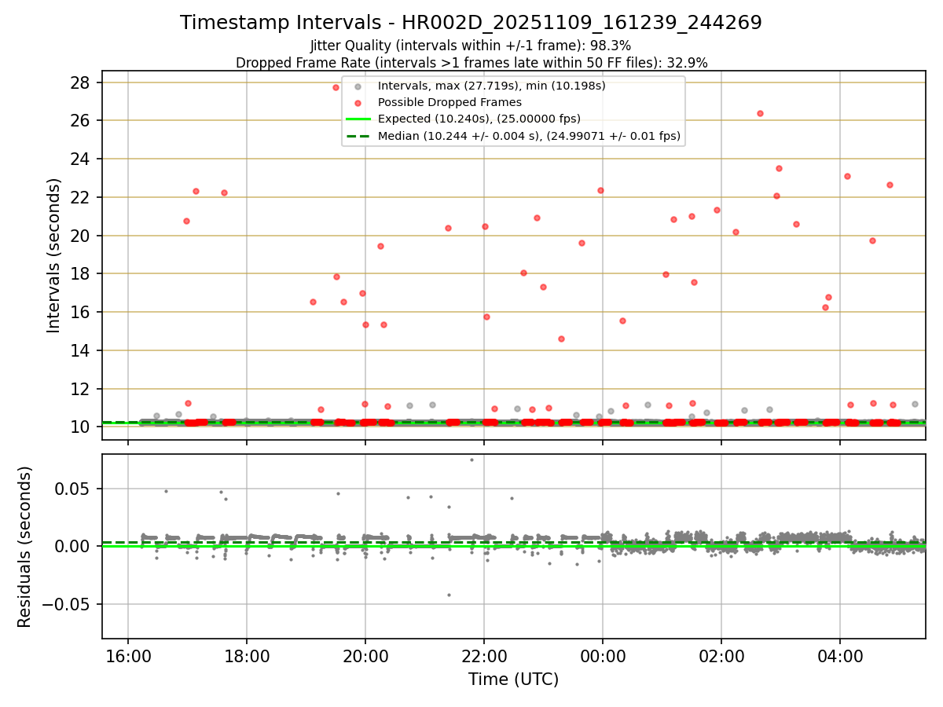Click legend entry 'Expected (10.240s), (25.00000 fps)'

click(479, 119)
